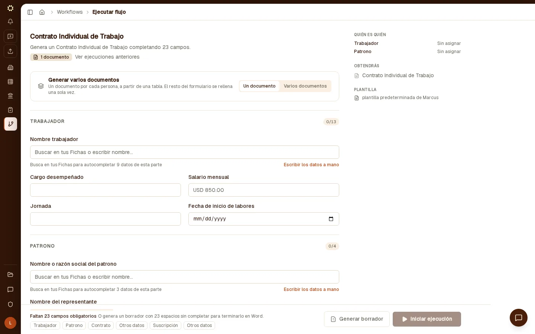
Task: Select the Un documento option
Action: (259, 86)
